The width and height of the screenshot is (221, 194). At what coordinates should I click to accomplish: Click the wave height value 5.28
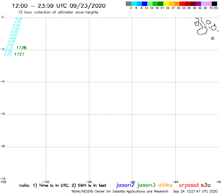[x=7, y=54]
